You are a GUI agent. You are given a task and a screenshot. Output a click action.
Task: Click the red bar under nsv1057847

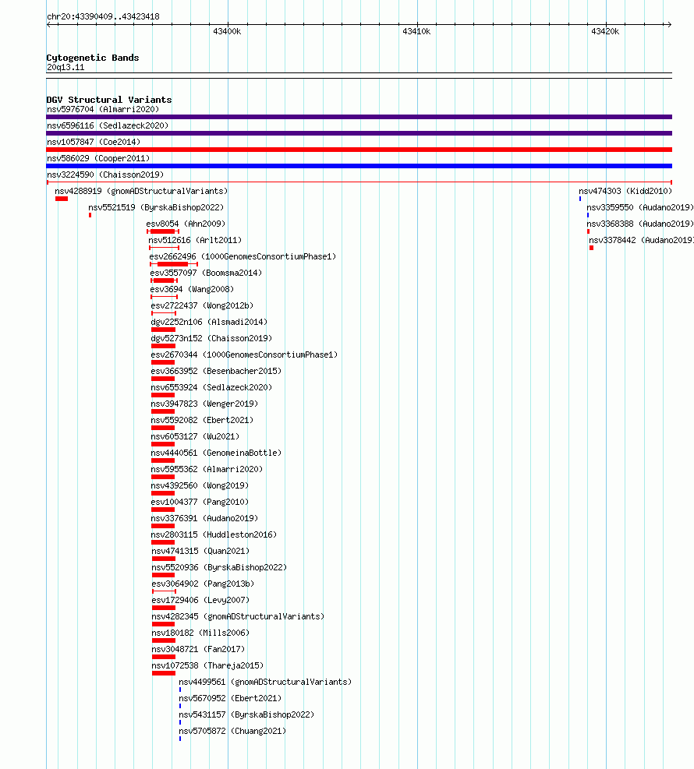[359, 150]
